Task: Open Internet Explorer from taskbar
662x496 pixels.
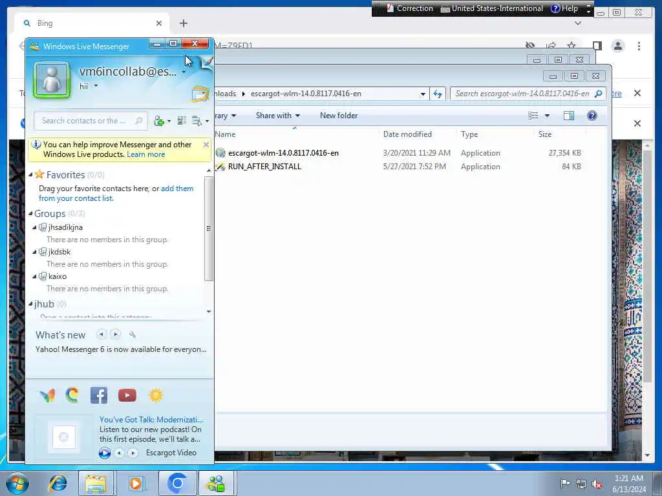Action: click(58, 483)
